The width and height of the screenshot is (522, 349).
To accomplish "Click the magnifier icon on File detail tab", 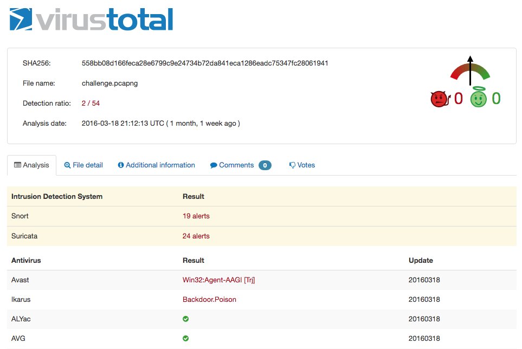I will click(x=67, y=165).
